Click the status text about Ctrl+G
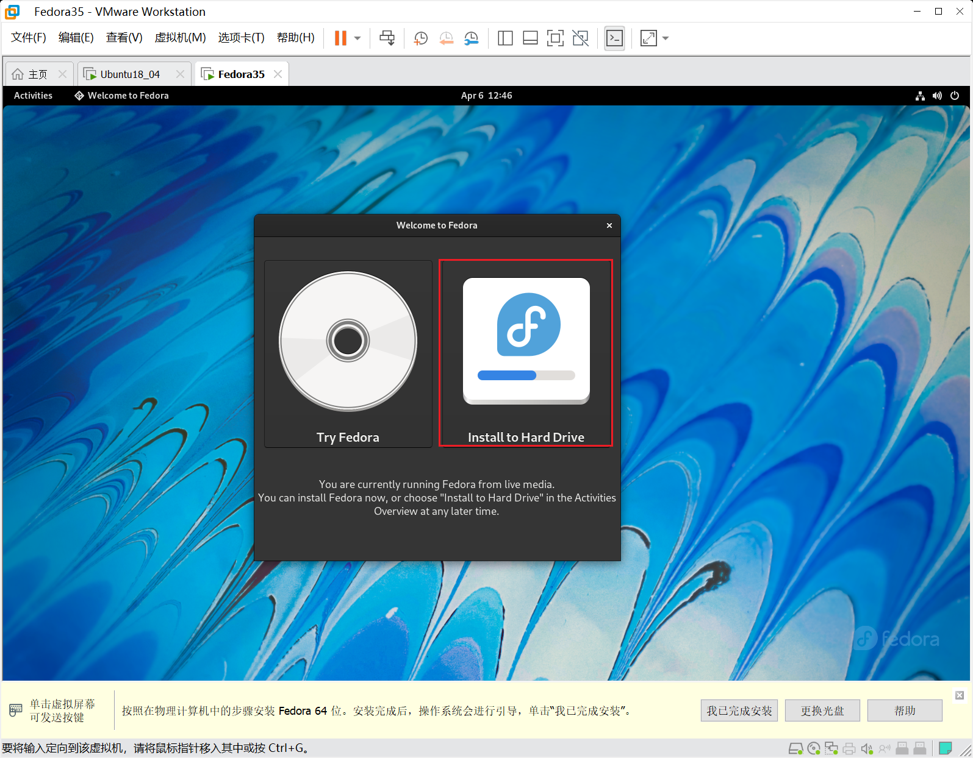This screenshot has height=758, width=973. [x=156, y=748]
